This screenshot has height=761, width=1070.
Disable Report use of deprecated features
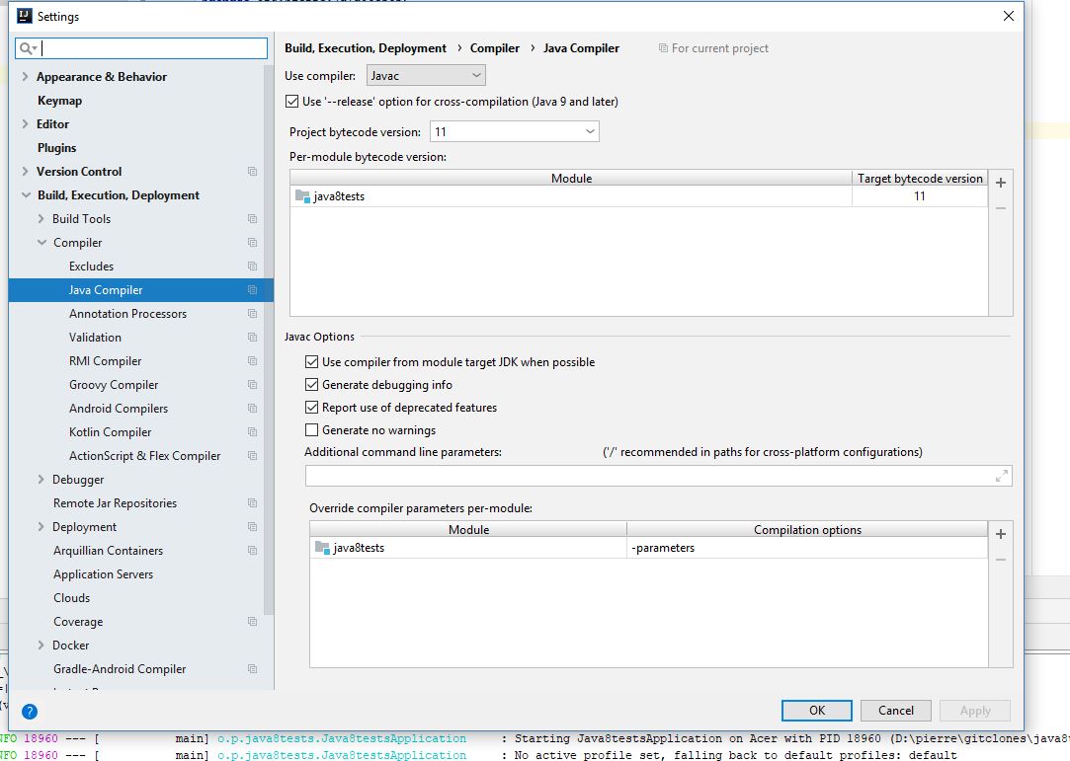point(312,407)
